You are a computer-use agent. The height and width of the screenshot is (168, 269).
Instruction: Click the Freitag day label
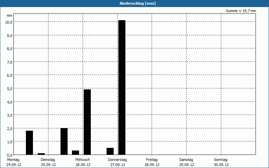(152, 160)
